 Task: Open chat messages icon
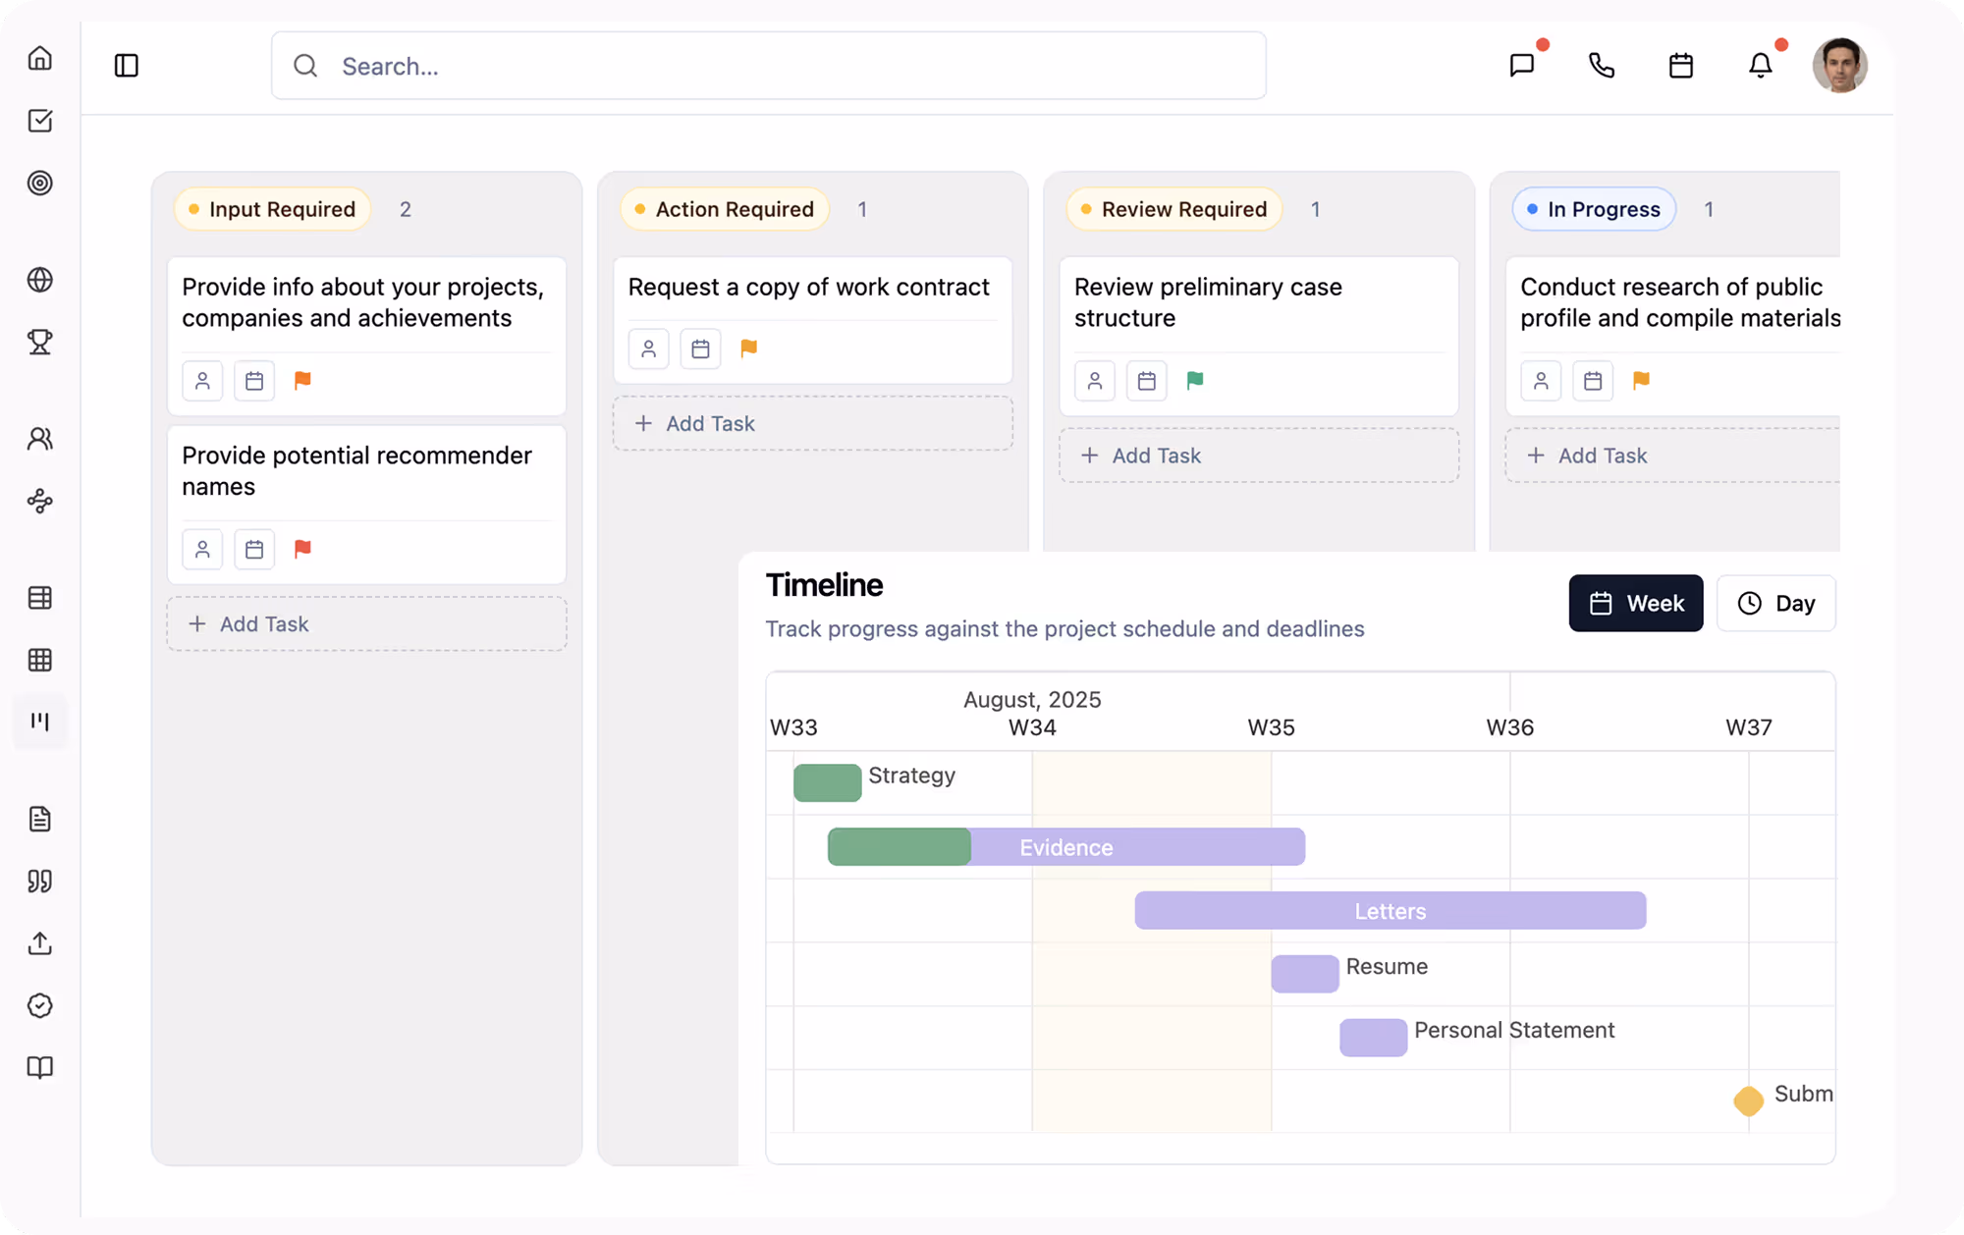(1521, 66)
